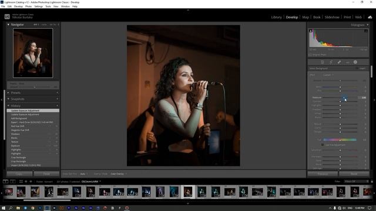This screenshot has height=211, width=376.
Task: Select the Masking tool icon
Action: click(x=355, y=62)
